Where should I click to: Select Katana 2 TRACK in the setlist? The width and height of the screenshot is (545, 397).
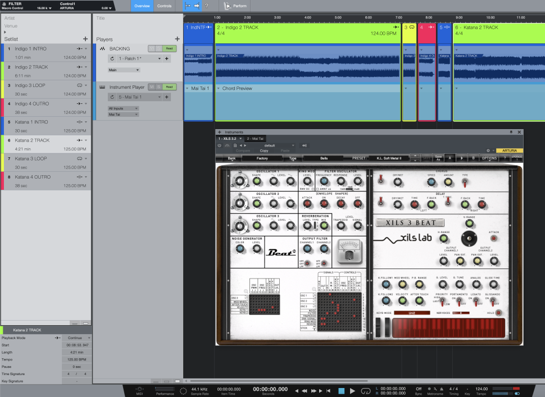pos(46,144)
